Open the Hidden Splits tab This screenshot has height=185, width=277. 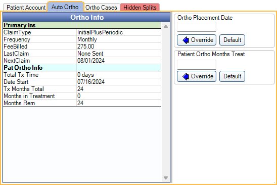(140, 8)
